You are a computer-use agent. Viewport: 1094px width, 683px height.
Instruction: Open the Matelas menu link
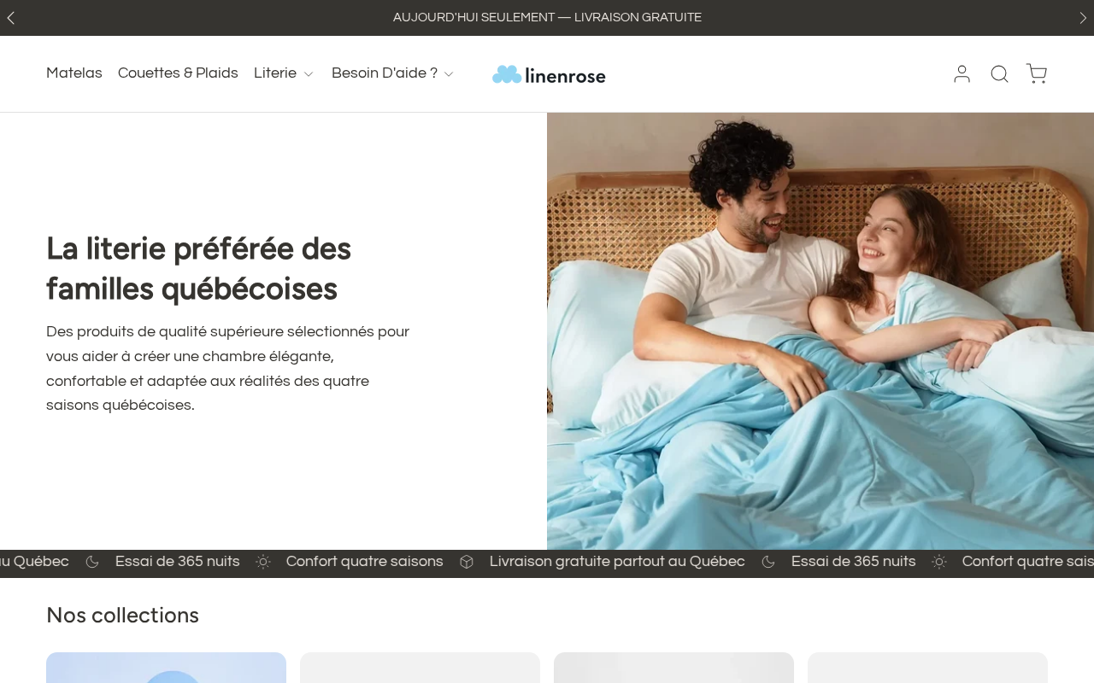74,73
